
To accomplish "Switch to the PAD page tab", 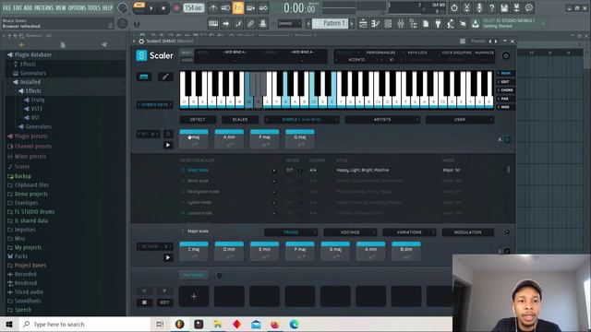I will tap(505, 99).
